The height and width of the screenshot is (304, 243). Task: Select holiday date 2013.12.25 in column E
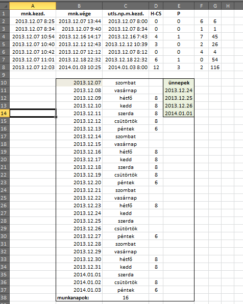point(179,98)
